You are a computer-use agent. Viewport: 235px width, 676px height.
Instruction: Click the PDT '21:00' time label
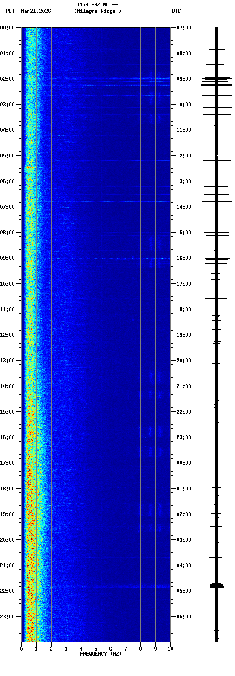coord(7,565)
